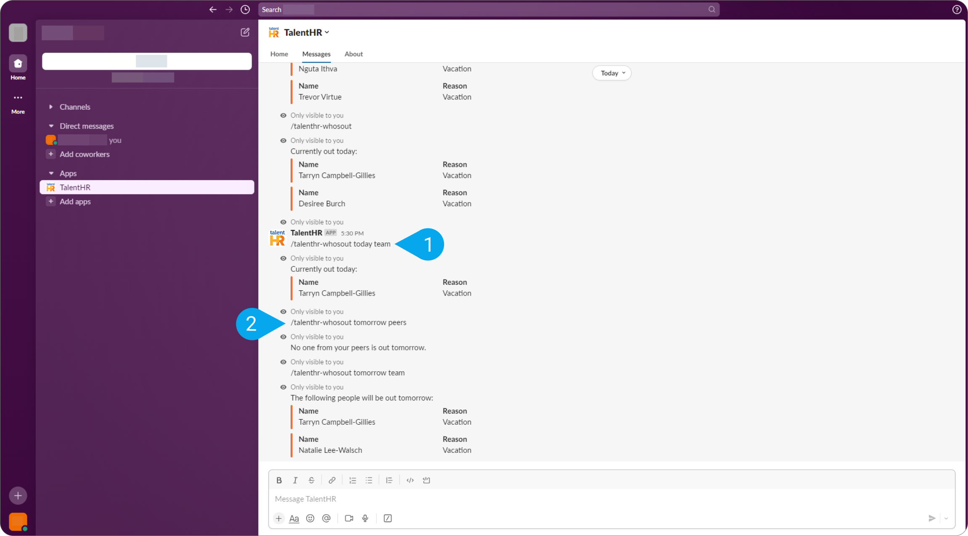Collapse the Direct messages section
968x536 pixels.
[51, 126]
